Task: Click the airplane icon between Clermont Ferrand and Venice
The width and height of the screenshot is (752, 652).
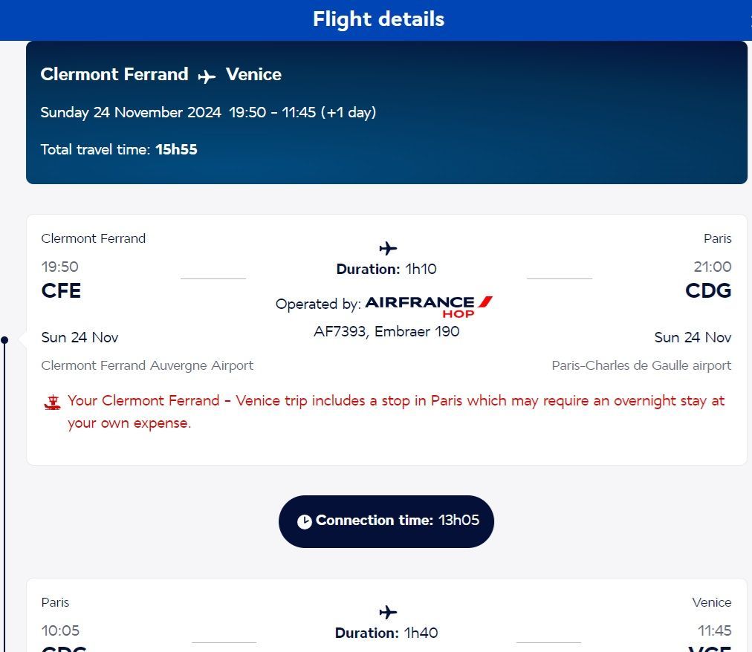Action: coord(207,76)
